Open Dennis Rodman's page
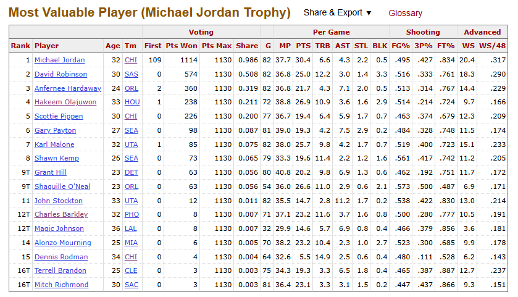Screen dimensions: 518x297 [61, 257]
